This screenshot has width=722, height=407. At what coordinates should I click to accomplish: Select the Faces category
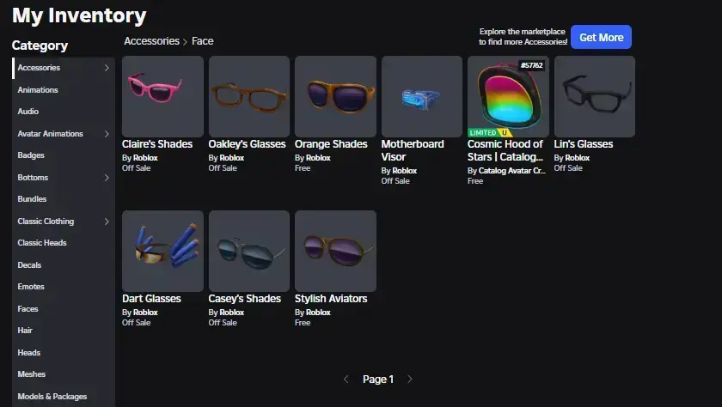64,308
